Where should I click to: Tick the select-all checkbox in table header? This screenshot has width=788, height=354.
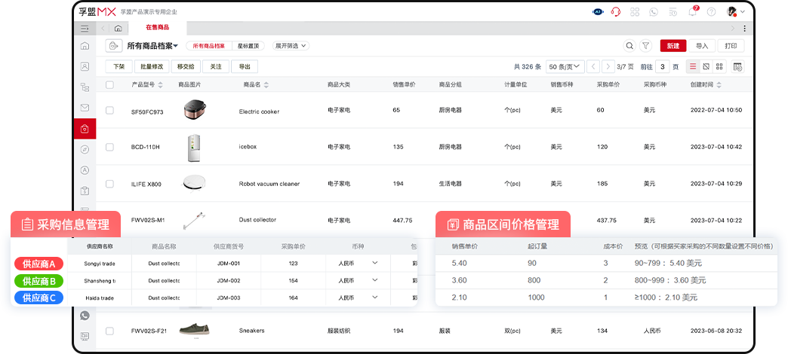coord(110,85)
